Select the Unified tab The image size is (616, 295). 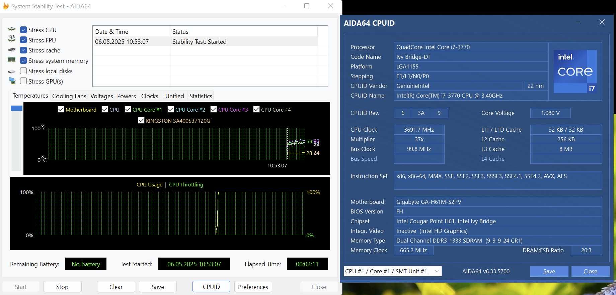coord(175,96)
